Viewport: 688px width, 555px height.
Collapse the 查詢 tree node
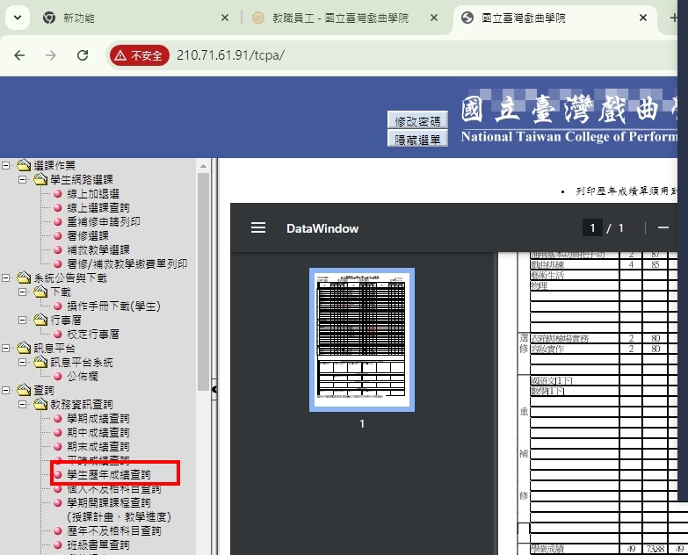[x=6, y=391]
